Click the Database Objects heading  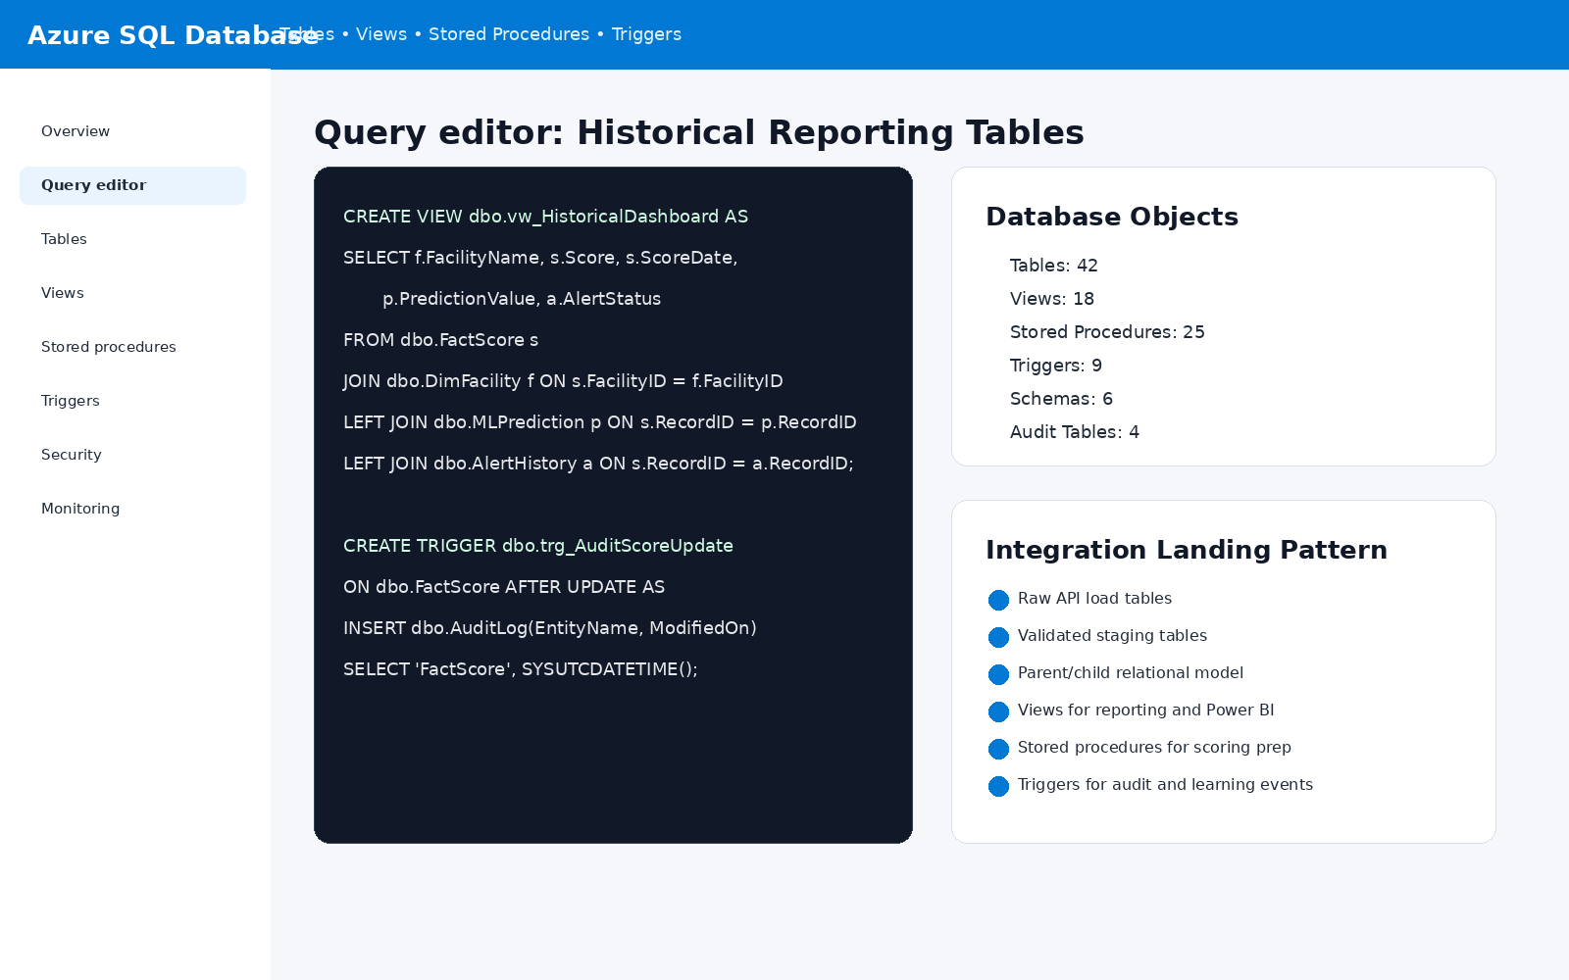[1112, 217]
